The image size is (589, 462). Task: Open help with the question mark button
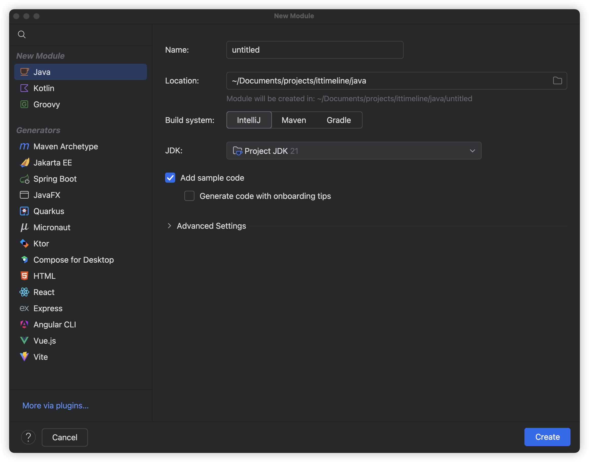coord(28,437)
